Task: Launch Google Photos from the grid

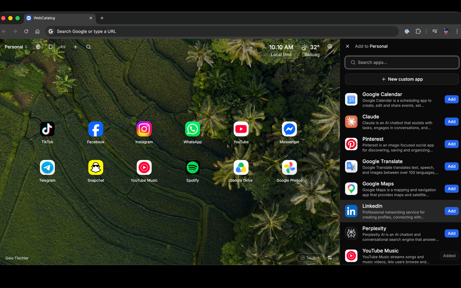Action: [290, 168]
